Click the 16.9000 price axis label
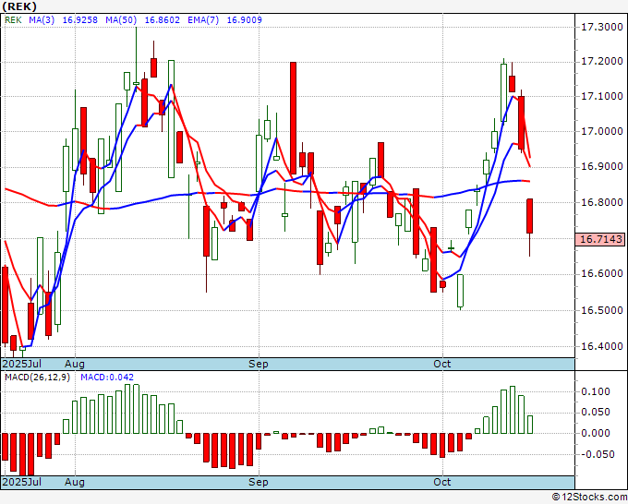 click(x=602, y=166)
